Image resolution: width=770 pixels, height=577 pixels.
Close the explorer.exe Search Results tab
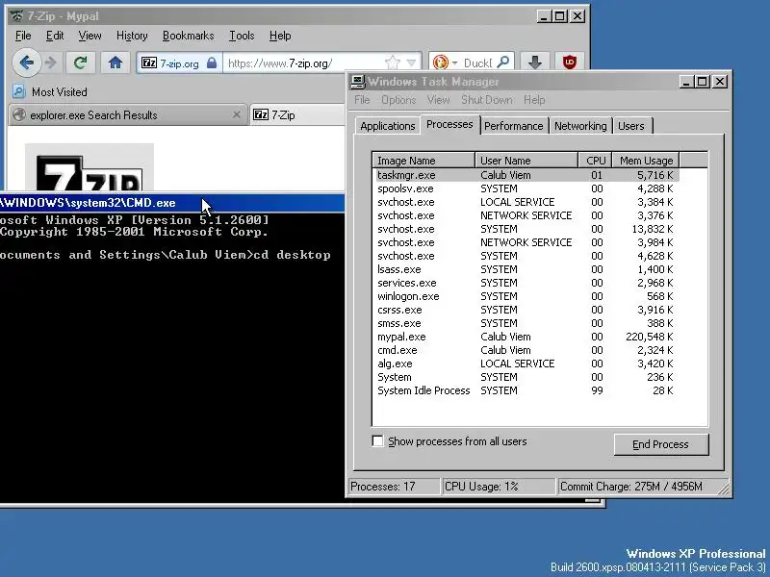236,114
